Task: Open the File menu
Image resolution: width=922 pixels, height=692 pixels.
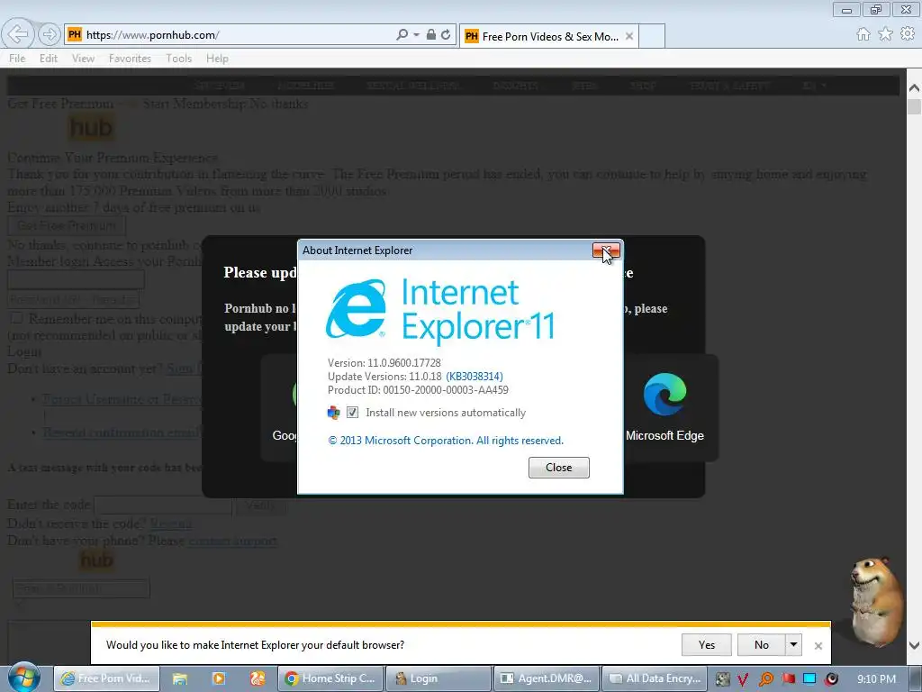Action: (17, 59)
